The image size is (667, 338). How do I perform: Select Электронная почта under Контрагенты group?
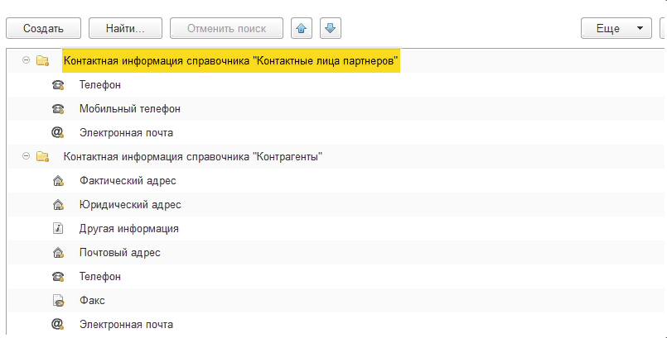pyautogui.click(x=126, y=324)
